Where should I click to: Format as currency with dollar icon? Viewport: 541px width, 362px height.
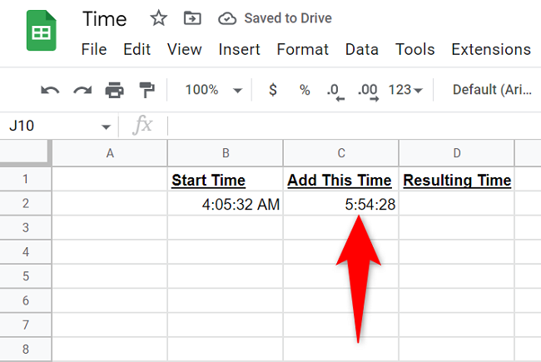click(273, 90)
